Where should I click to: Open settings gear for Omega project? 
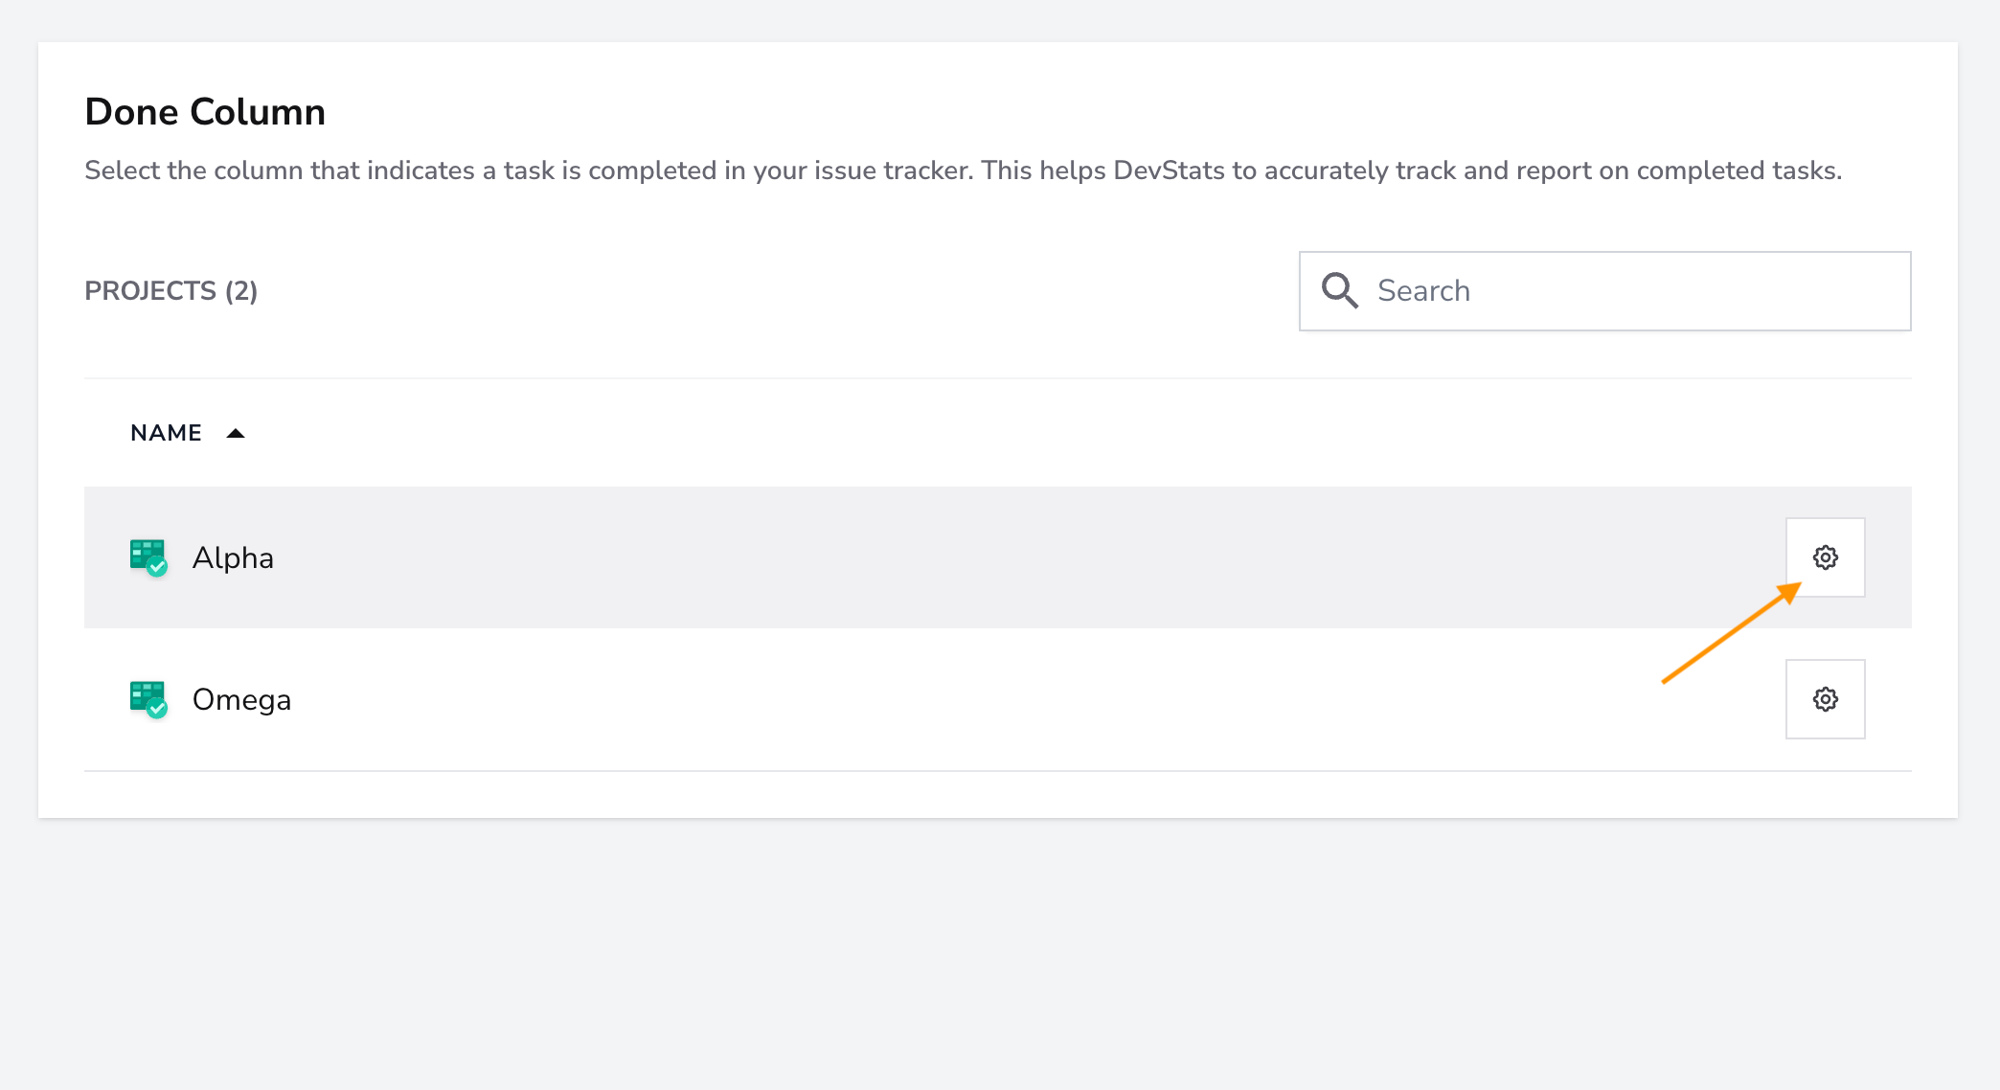click(1825, 699)
